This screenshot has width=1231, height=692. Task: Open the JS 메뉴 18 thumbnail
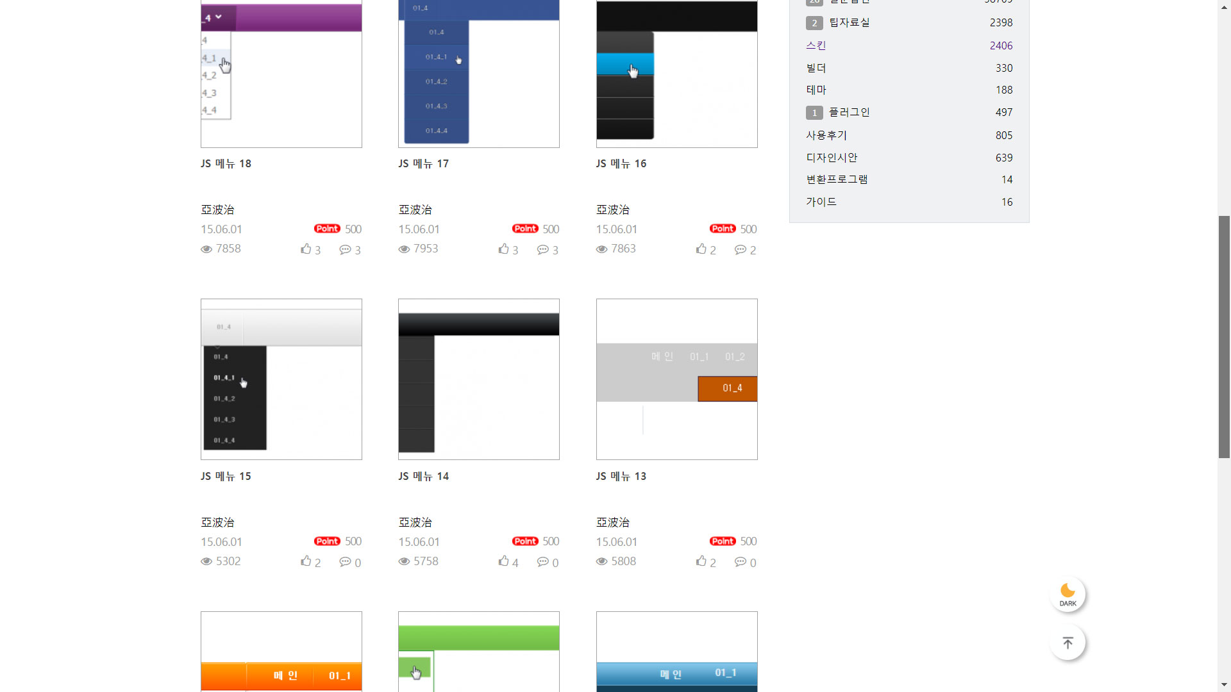coord(281,74)
